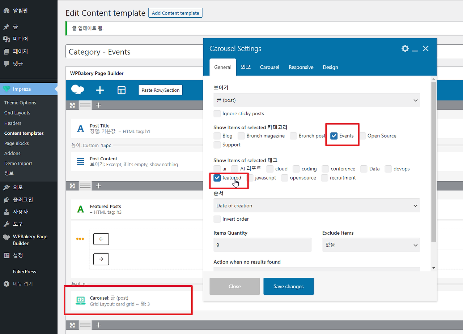Open the 순서 Date of creation dropdown
The width and height of the screenshot is (463, 334).
[317, 205]
